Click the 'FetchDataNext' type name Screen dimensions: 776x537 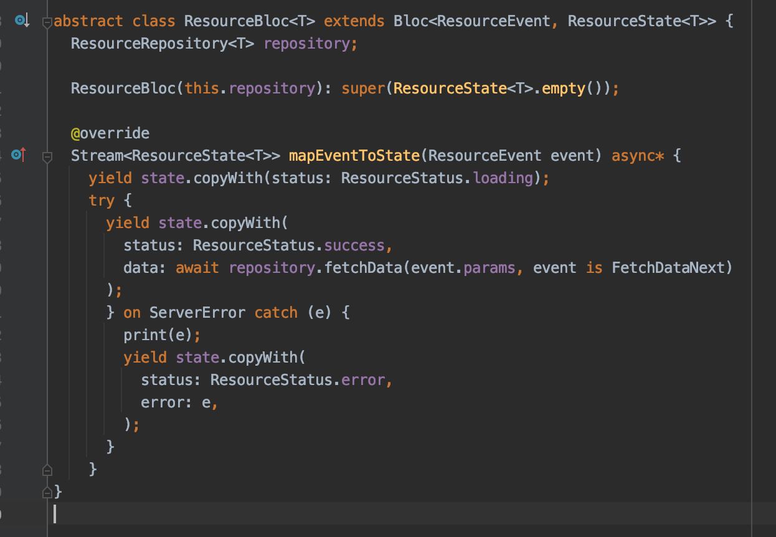point(668,268)
